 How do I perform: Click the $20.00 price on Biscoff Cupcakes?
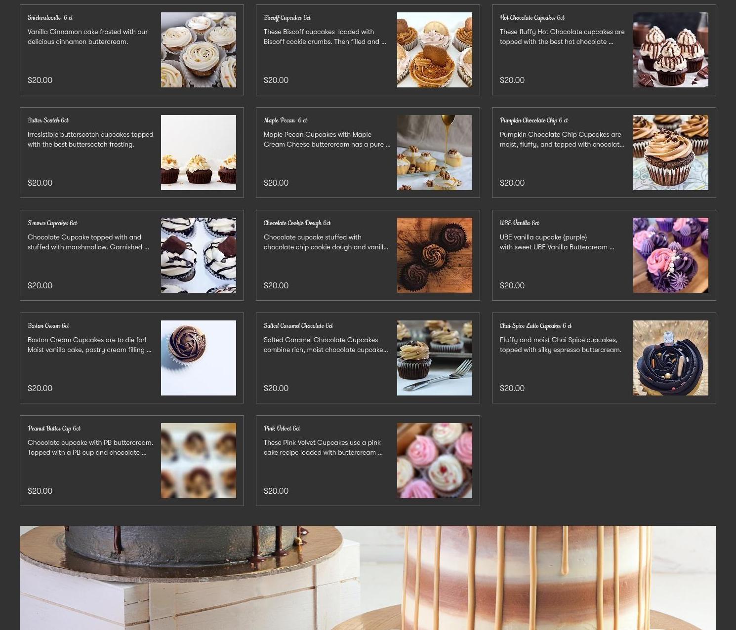coord(276,80)
